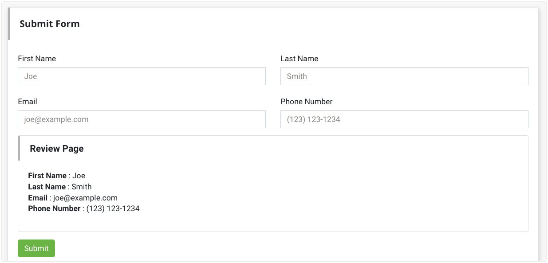The image size is (548, 263).
Task: Click the Submit Form heading
Action: 50,24
